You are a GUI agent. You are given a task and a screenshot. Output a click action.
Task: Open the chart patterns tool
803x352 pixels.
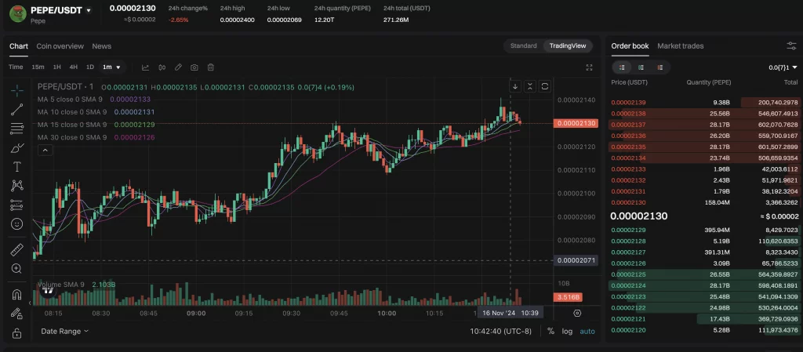click(x=17, y=186)
